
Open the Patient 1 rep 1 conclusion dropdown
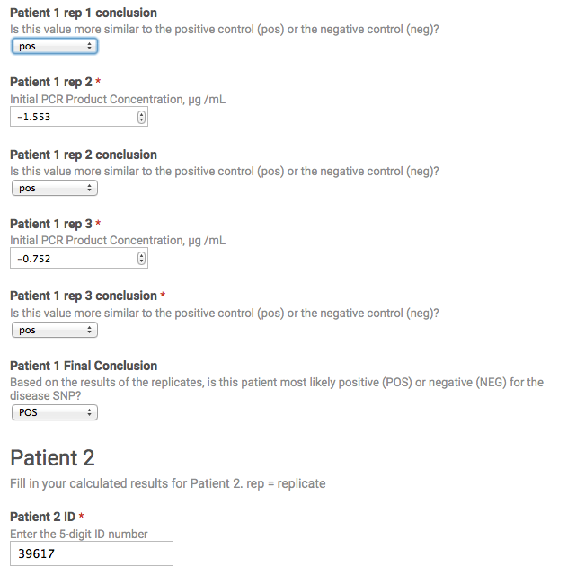54,46
